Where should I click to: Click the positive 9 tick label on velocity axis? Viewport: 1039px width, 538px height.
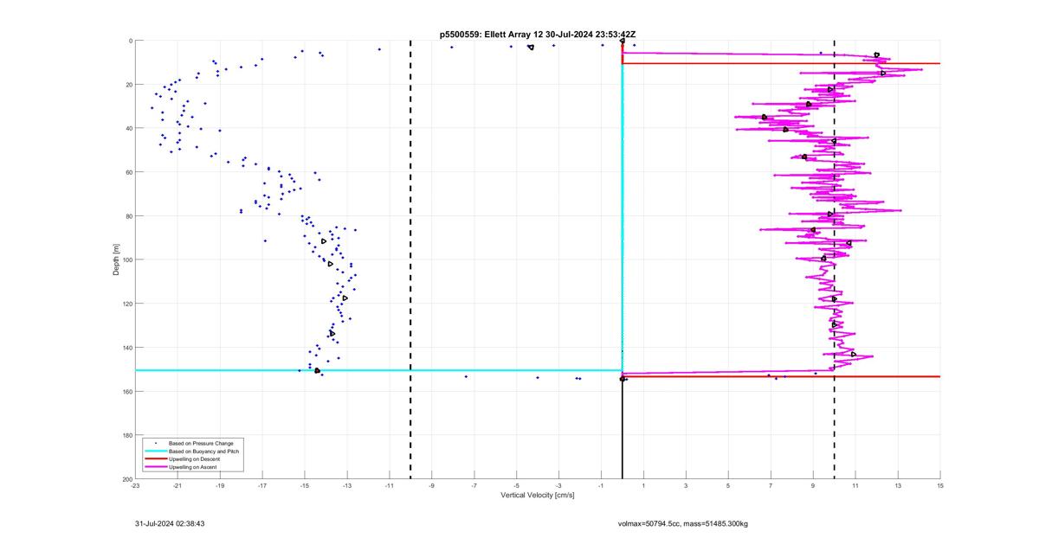pyautogui.click(x=814, y=485)
